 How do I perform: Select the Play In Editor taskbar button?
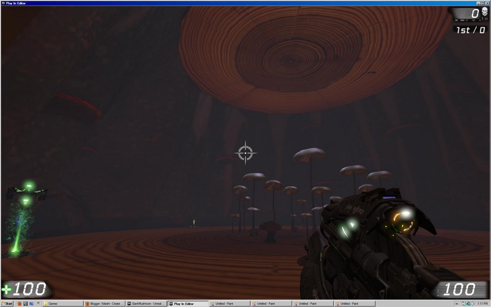pyautogui.click(x=188, y=304)
